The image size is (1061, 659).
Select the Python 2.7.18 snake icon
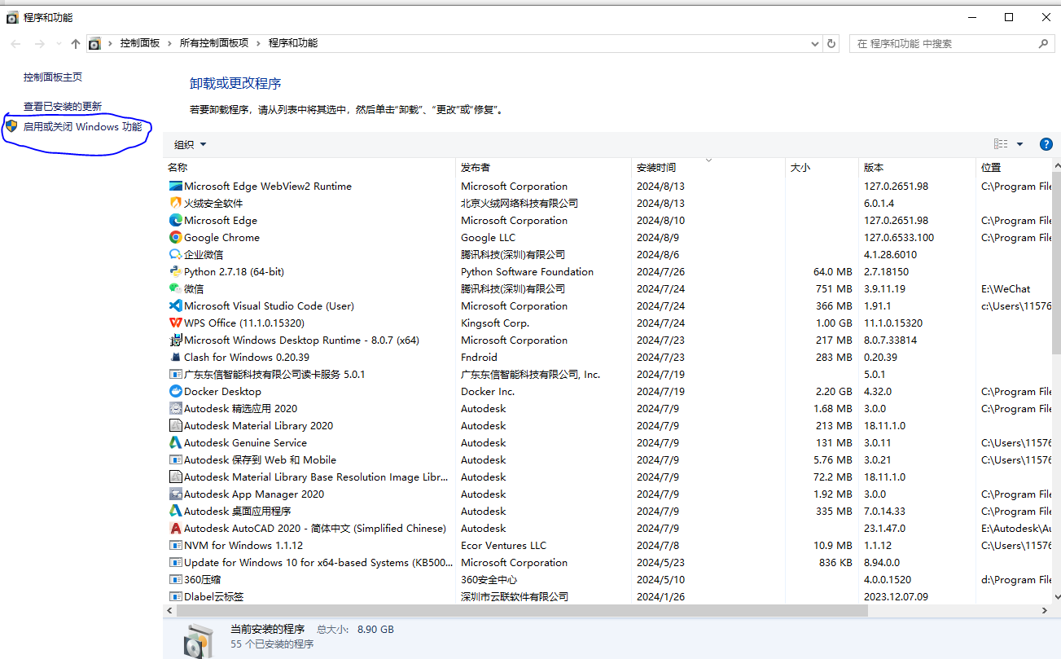pos(176,271)
